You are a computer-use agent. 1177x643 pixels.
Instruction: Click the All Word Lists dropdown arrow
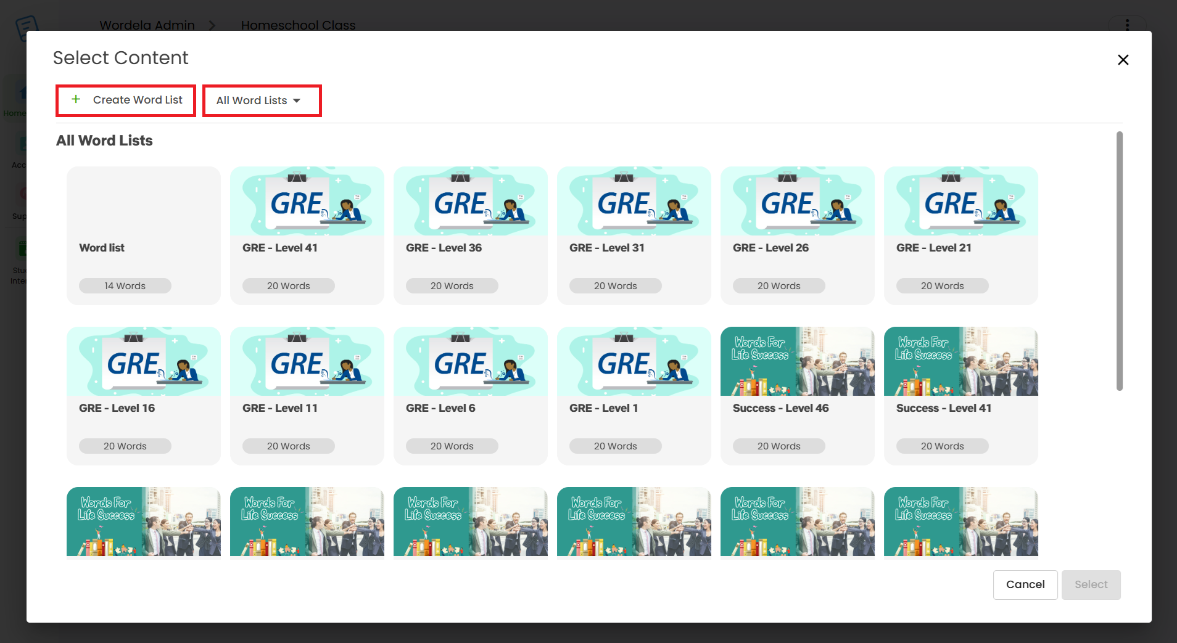(x=297, y=100)
